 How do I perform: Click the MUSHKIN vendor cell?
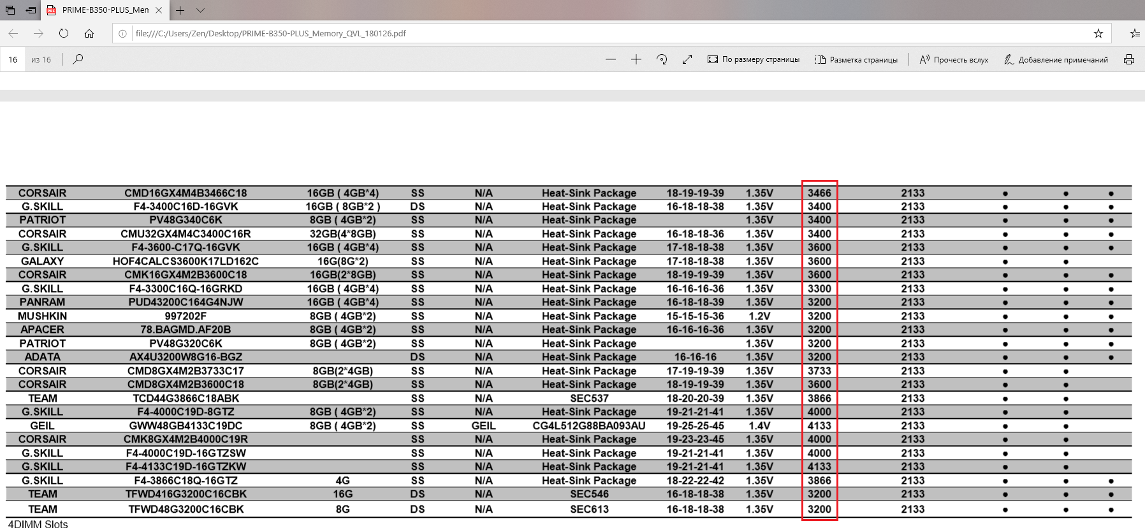(x=42, y=316)
